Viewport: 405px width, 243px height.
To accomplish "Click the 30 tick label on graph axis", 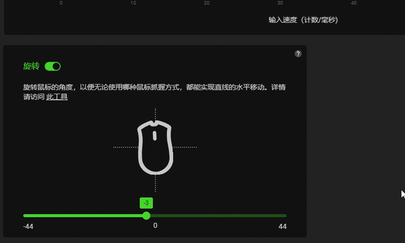I will (x=280, y=3).
